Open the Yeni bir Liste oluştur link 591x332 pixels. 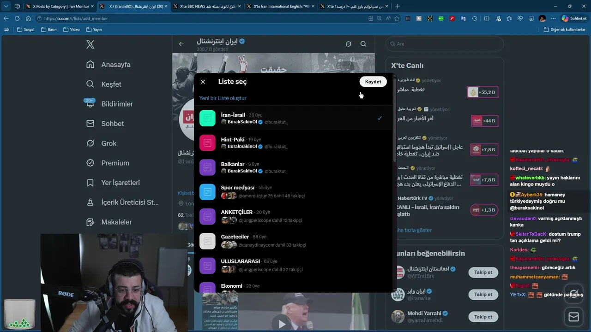click(x=223, y=98)
